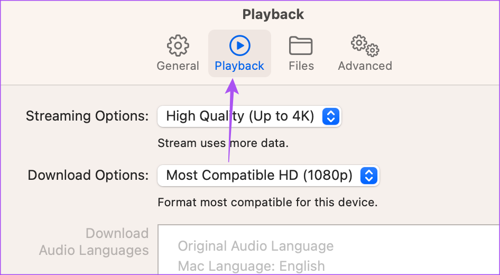The height and width of the screenshot is (275, 500).
Task: Open Most Compatible HD (1080p) dropdown
Action: tap(268, 176)
